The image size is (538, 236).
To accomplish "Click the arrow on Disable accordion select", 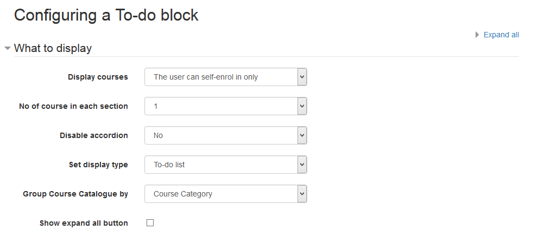I will tap(302, 135).
